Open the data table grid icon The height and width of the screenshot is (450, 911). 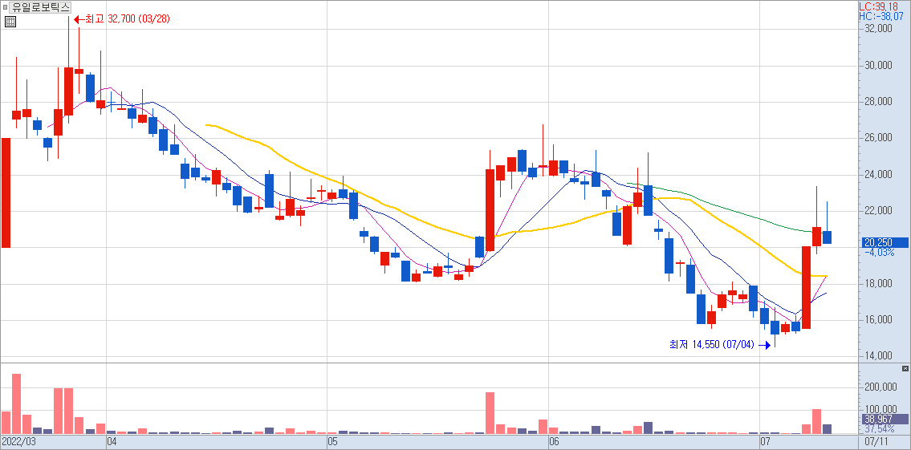[10, 22]
